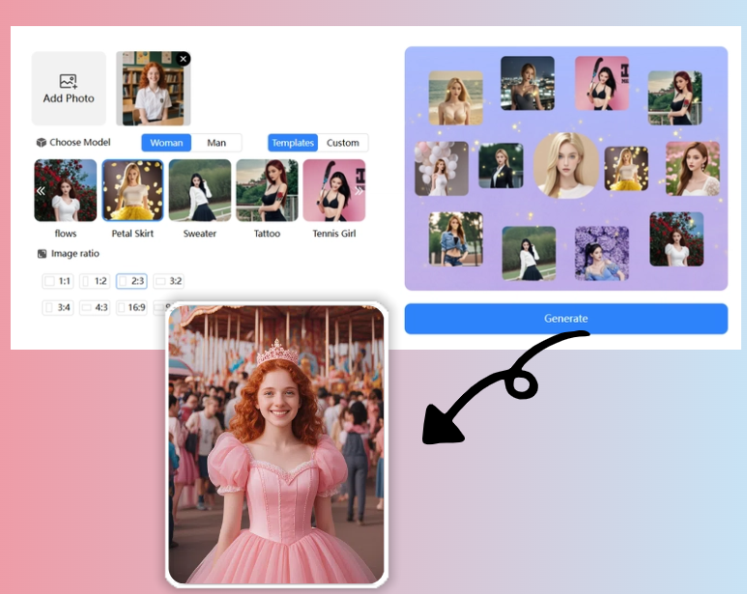This screenshot has height=594, width=747.
Task: Open the Templates tab
Action: [292, 143]
